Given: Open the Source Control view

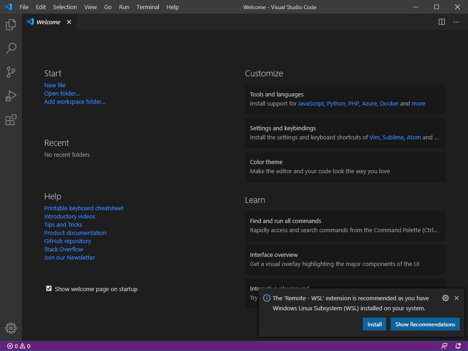Looking at the screenshot, I should (x=11, y=72).
